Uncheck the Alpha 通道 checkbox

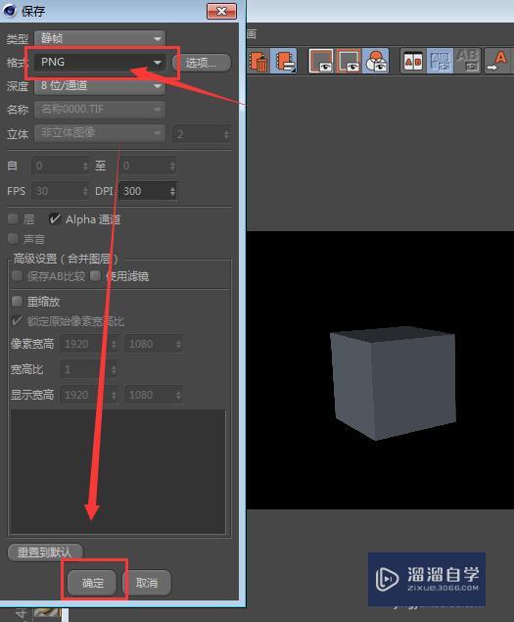(54, 219)
